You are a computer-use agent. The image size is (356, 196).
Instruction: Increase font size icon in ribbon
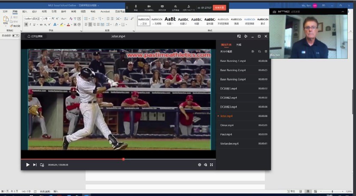click(53, 18)
